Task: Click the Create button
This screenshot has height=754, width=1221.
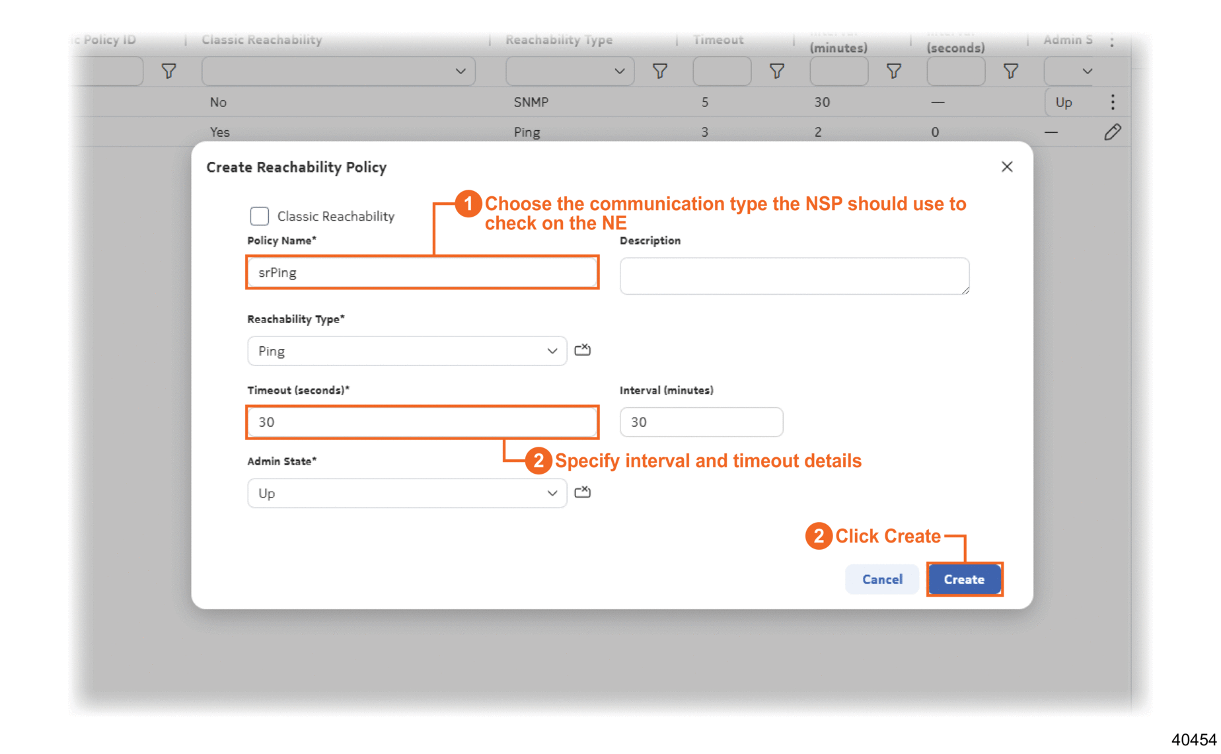Action: click(x=964, y=580)
